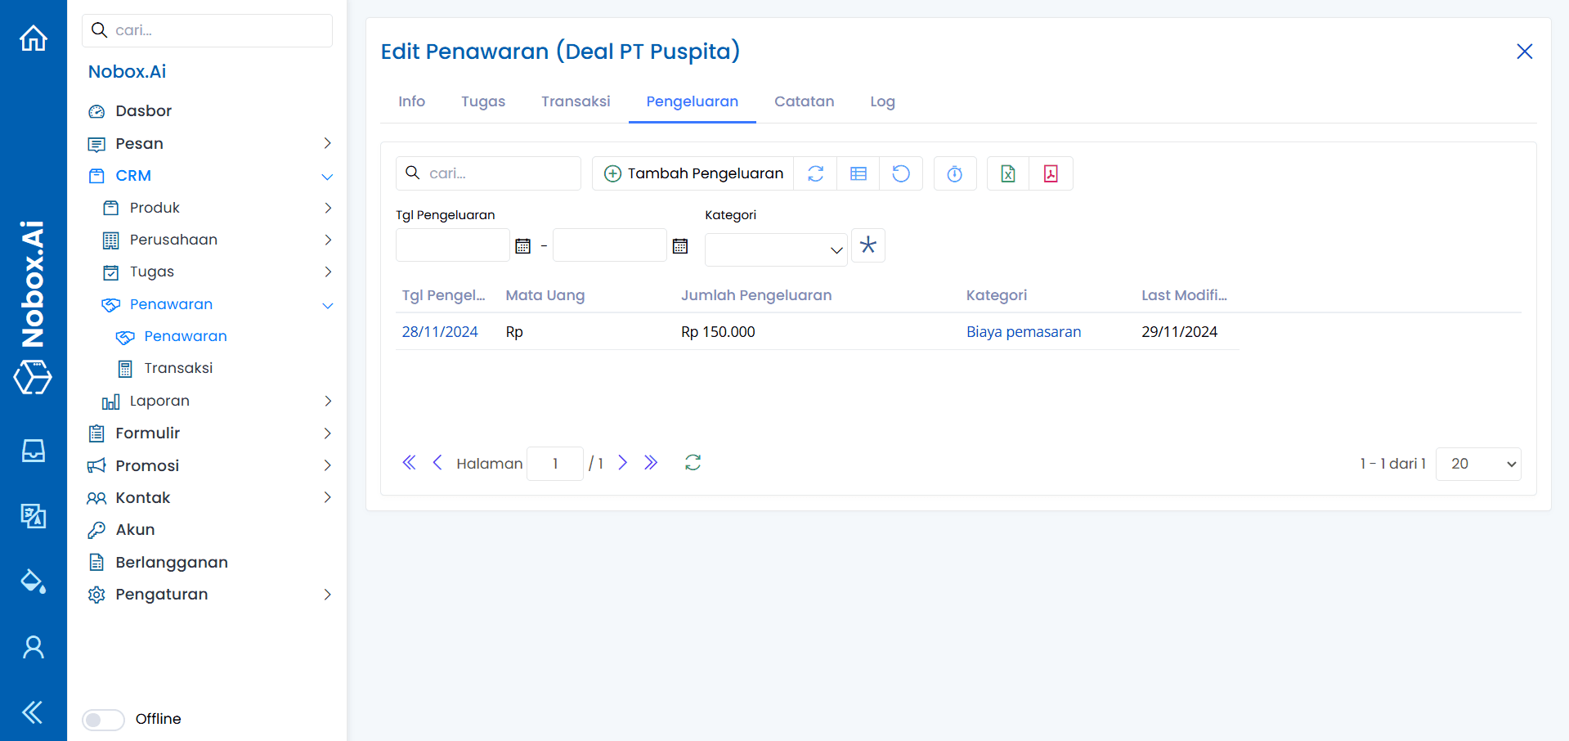Click the advanced filter icon beside Kategori
This screenshot has width=1569, height=741.
tap(867, 245)
